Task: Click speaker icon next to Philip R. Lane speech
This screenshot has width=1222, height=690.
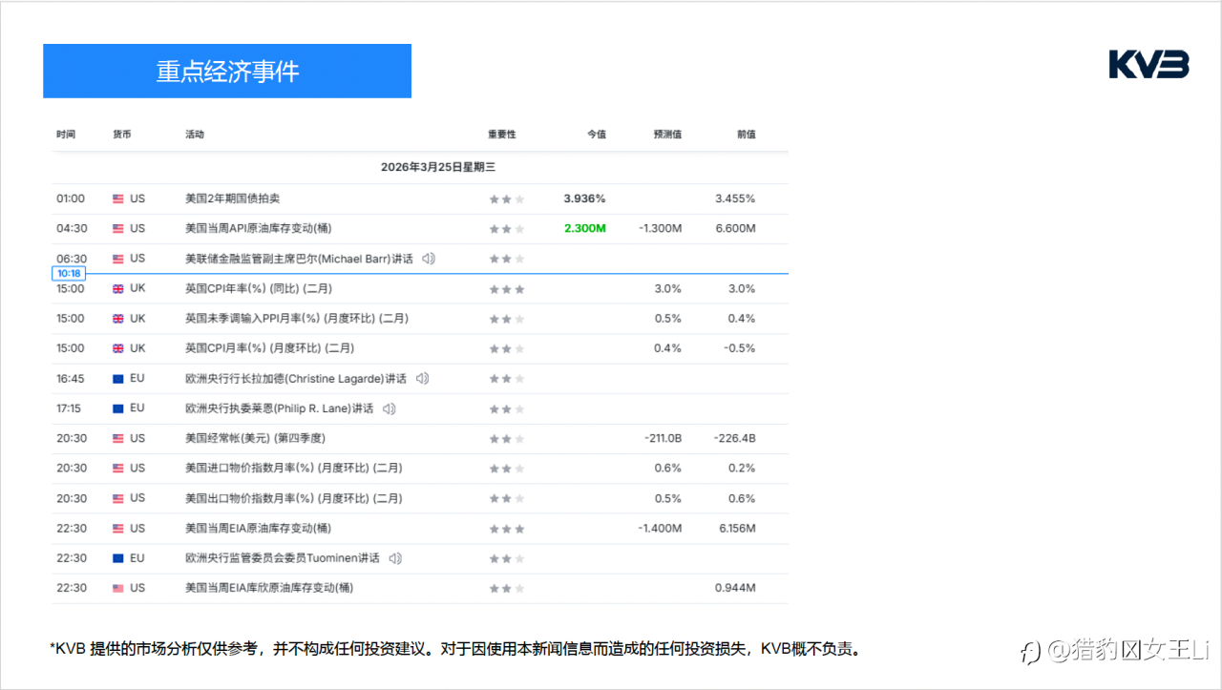Action: point(389,408)
